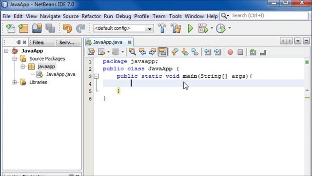Click the Find Selection magnifier icon

click(132, 52)
